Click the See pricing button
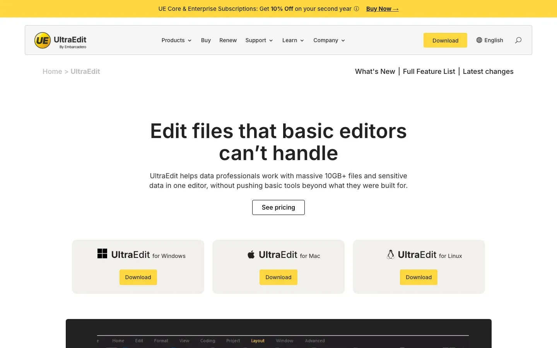The image size is (557, 348). [x=278, y=207]
